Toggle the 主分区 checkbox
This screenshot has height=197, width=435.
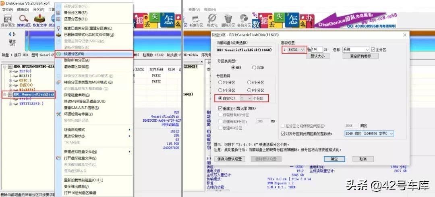pyautogui.click(x=373, y=50)
